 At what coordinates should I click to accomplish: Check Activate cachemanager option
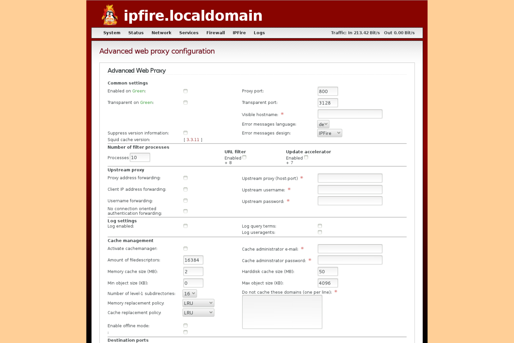(185, 248)
